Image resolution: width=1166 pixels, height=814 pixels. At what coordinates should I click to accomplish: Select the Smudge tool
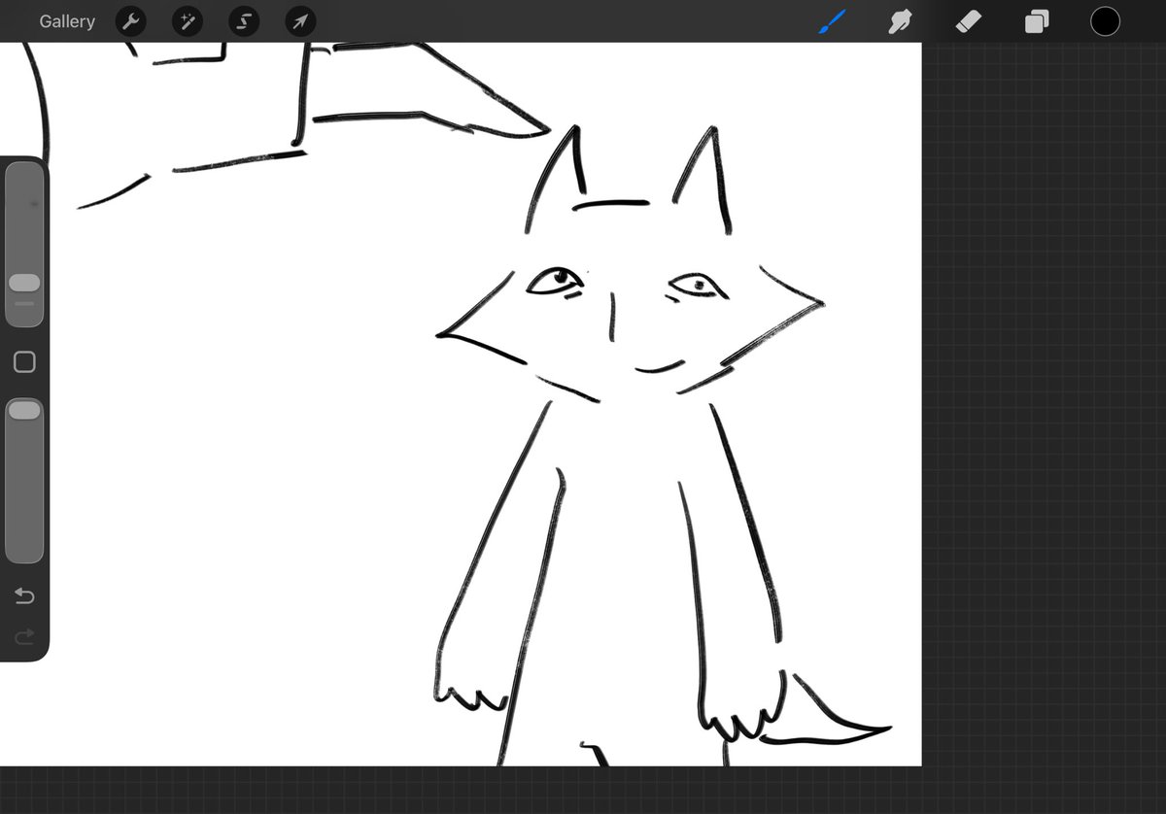pyautogui.click(x=900, y=21)
